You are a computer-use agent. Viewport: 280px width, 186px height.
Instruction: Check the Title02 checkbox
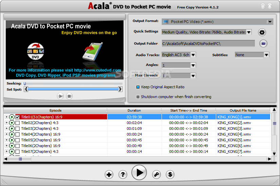18,123
